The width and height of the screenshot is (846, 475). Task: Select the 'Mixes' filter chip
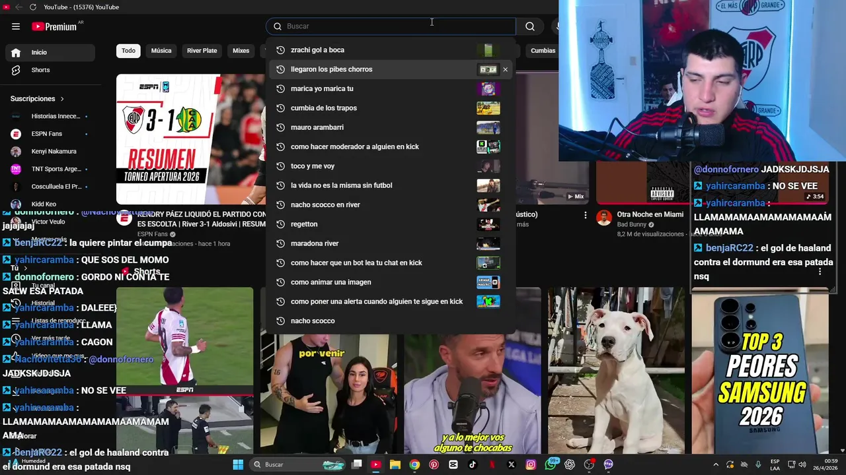[241, 51]
